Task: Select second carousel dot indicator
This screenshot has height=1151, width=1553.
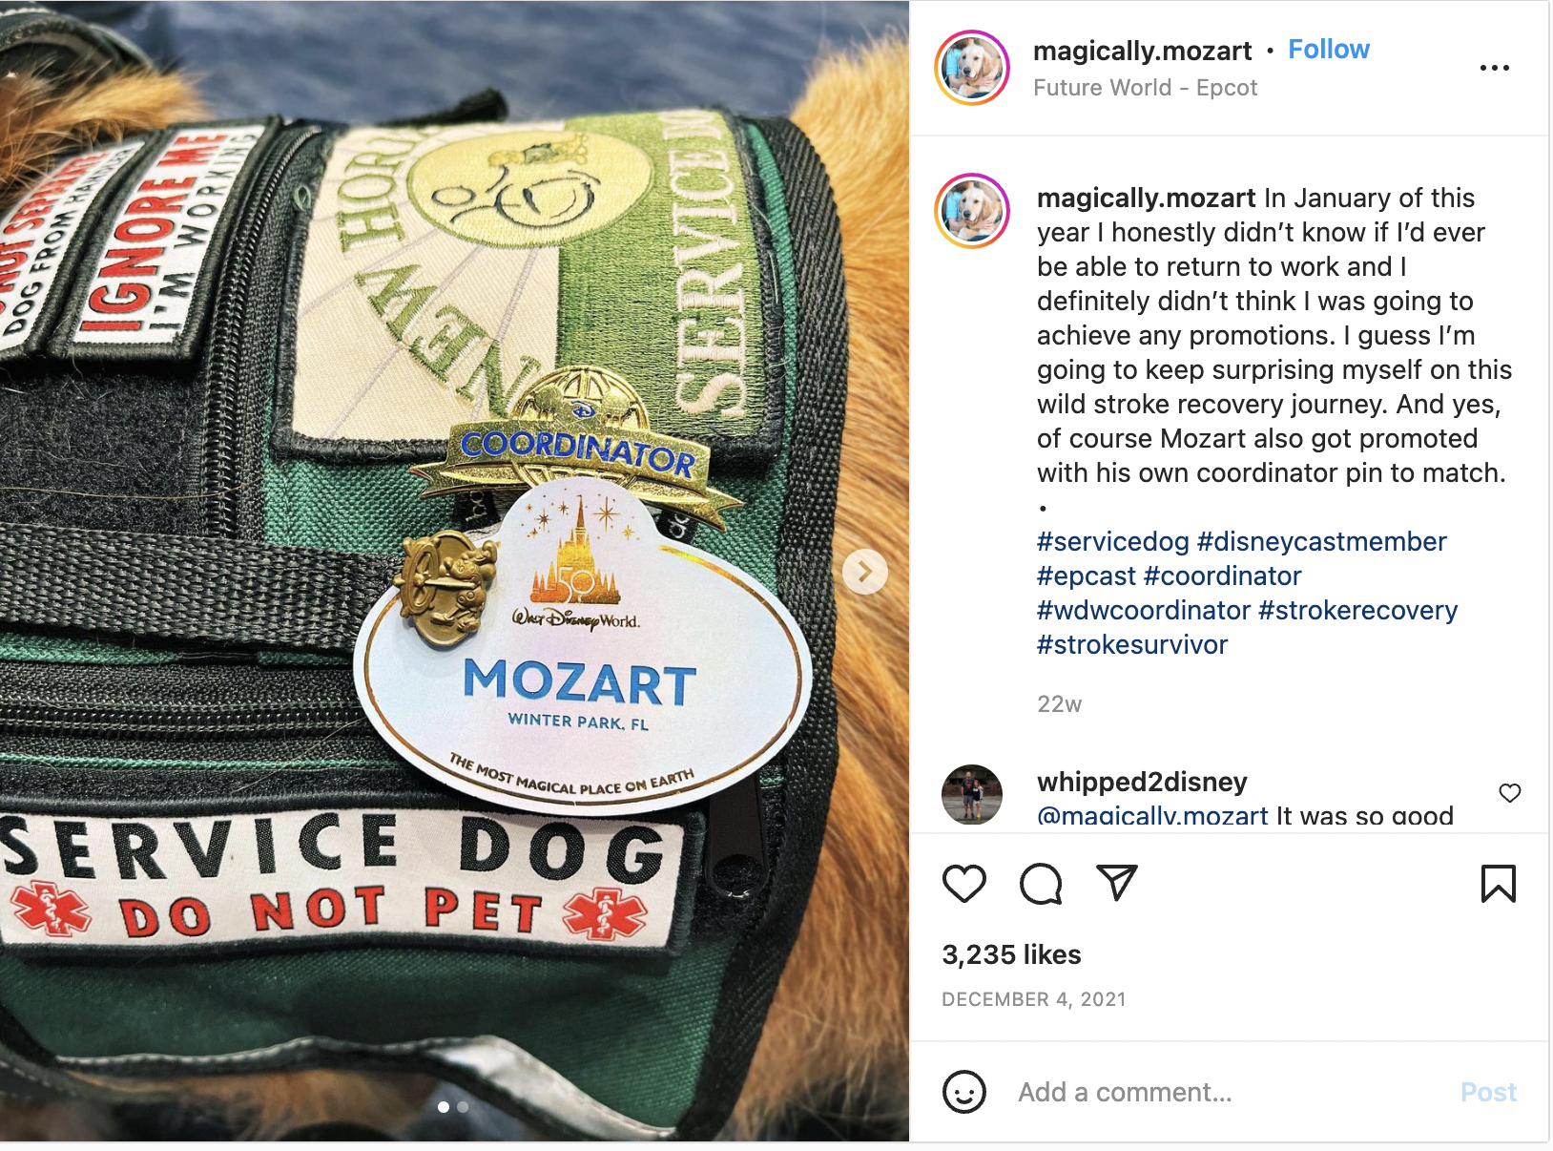Action: (463, 1107)
